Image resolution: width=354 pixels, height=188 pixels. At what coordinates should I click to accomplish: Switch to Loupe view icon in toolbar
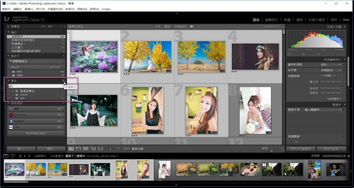point(78,149)
